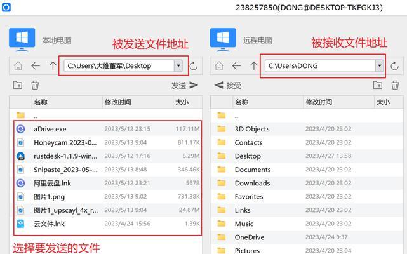Viewport: 407px width, 254px height.
Task: Click the 发送 send button
Action: pyautogui.click(x=185, y=85)
